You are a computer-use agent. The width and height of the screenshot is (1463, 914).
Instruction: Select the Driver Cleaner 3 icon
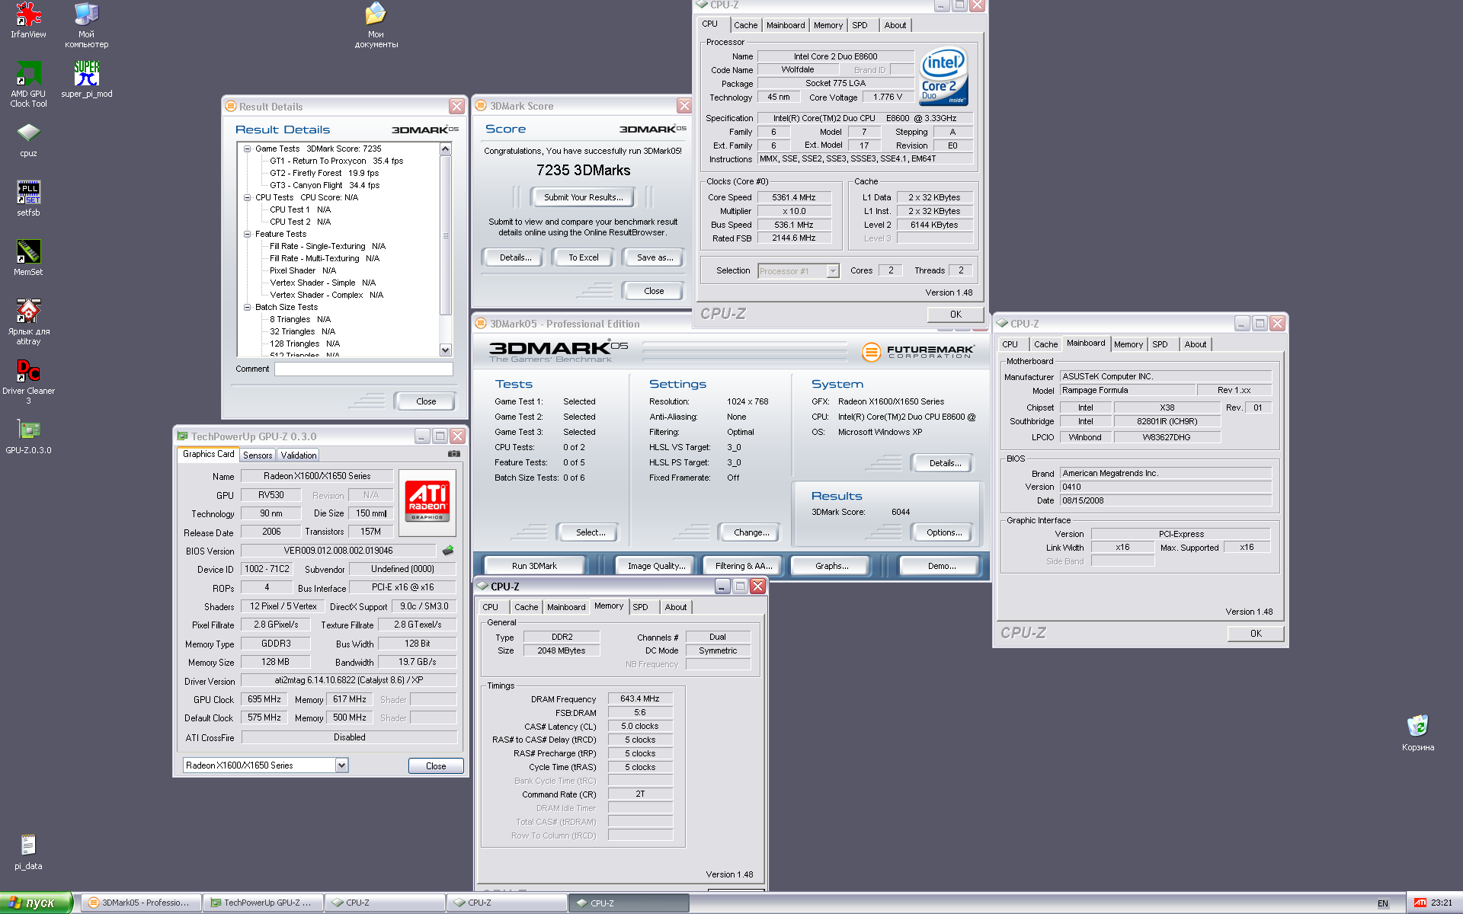28,381
